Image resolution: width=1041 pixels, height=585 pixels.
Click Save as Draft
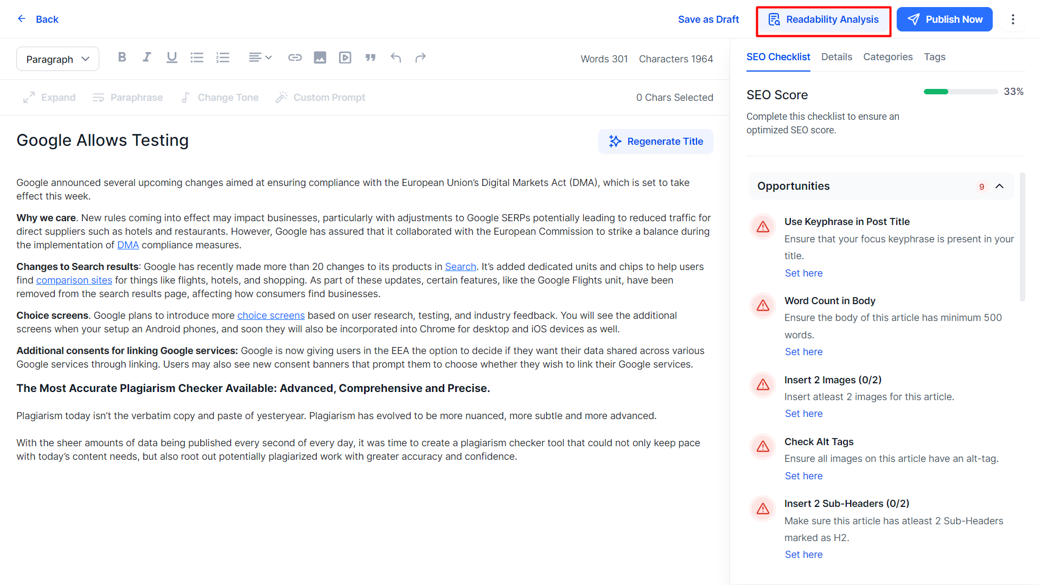[708, 20]
